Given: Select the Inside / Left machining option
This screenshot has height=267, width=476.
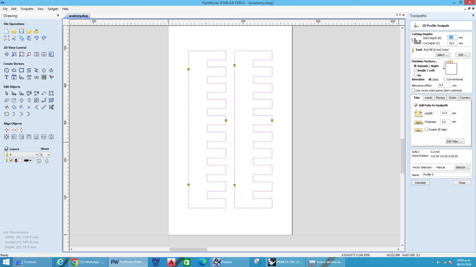Looking at the screenshot, I should 415,70.
